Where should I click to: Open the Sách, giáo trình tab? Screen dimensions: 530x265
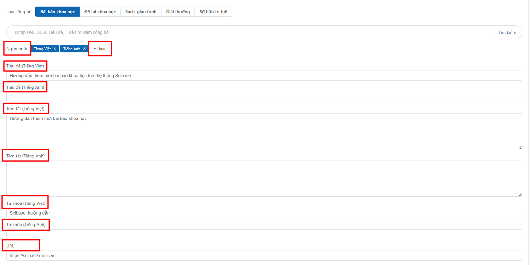pyautogui.click(x=141, y=12)
